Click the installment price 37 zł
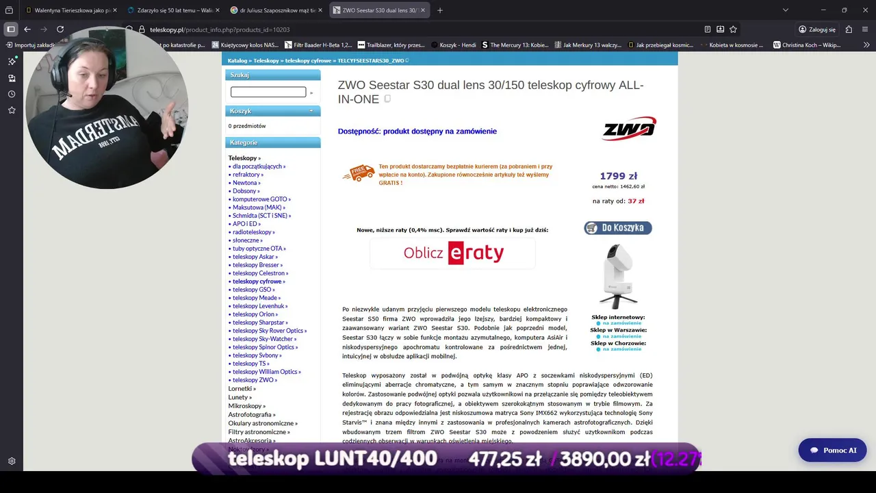 pos(636,201)
